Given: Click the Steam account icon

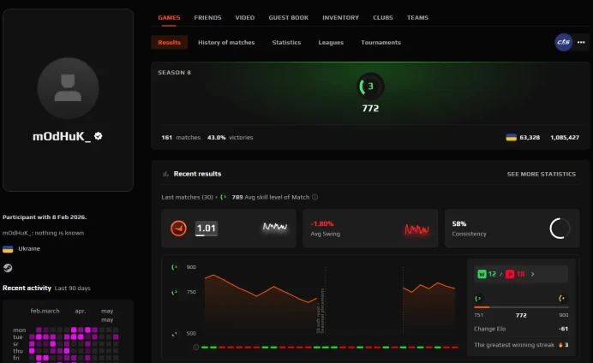Looking at the screenshot, I should [8, 268].
